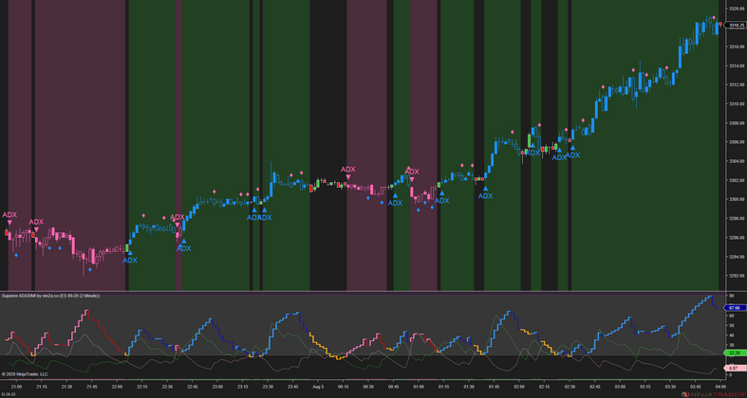Click the 2020 NinjaTrader, LLC copyright text
This screenshot has height=398, width=747.
[25, 374]
